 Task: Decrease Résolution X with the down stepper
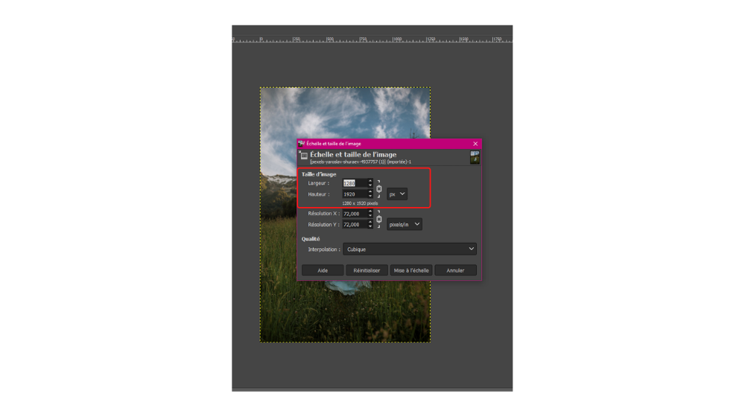click(x=370, y=216)
